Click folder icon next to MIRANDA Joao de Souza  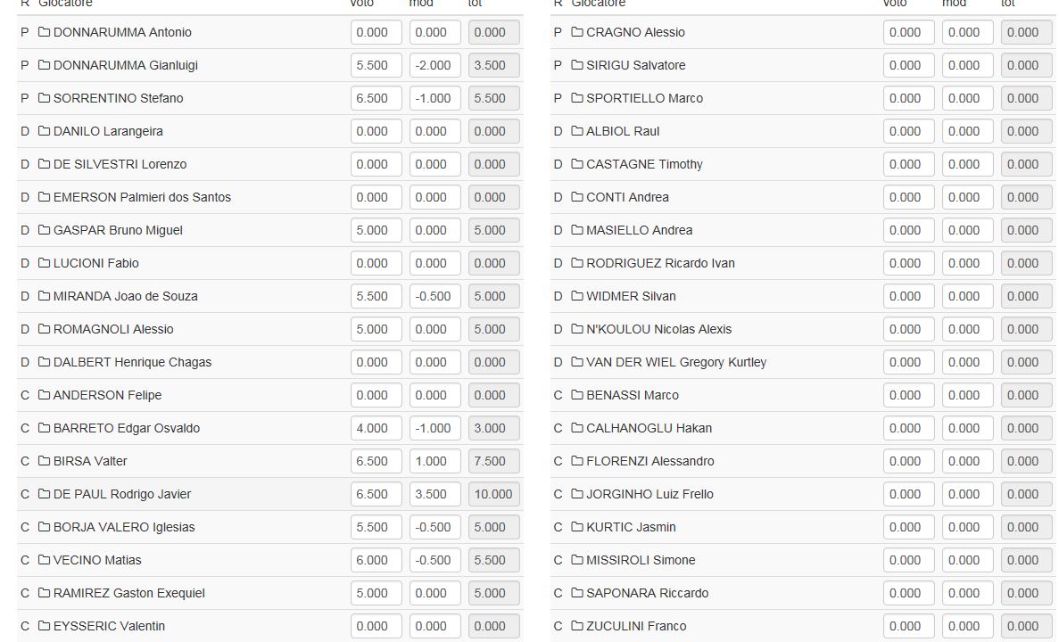coord(44,296)
